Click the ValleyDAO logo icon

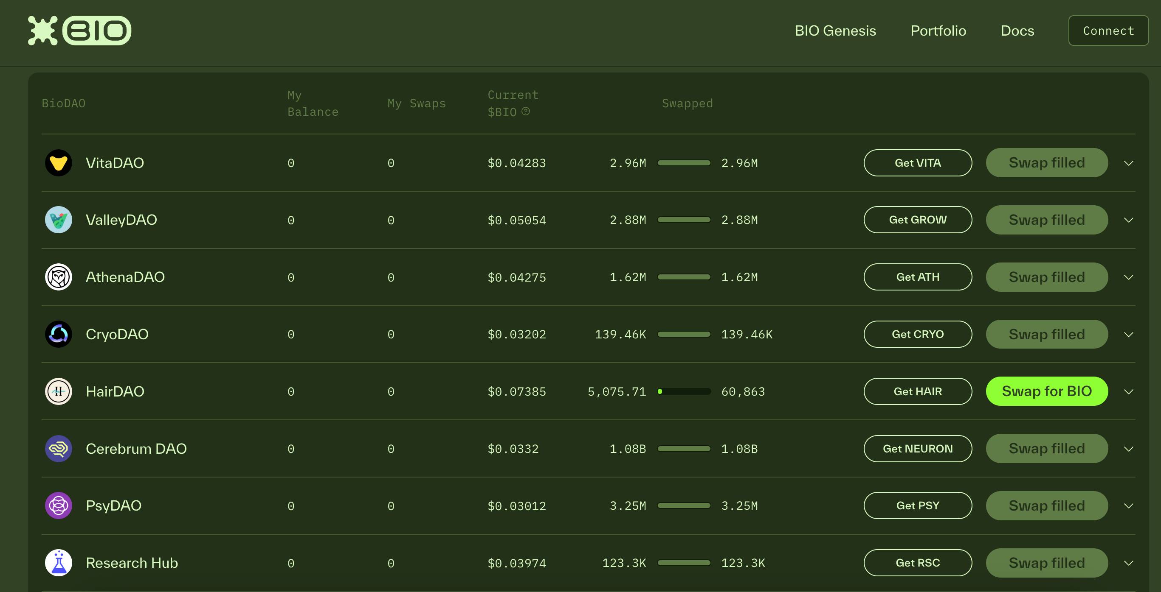[58, 220]
